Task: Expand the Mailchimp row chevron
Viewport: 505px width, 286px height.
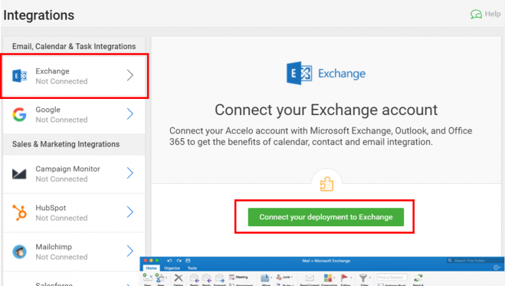Action: coord(130,251)
